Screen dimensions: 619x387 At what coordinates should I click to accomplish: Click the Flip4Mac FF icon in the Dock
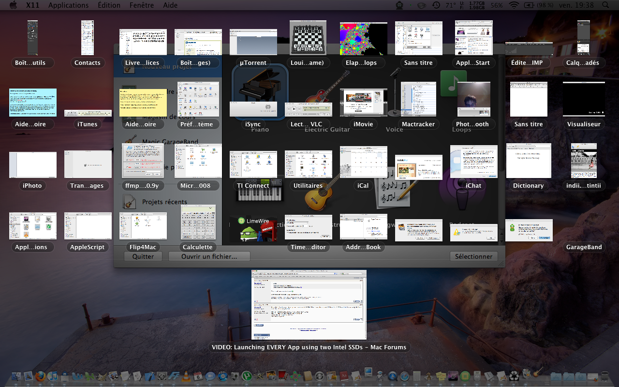[x=174, y=376]
